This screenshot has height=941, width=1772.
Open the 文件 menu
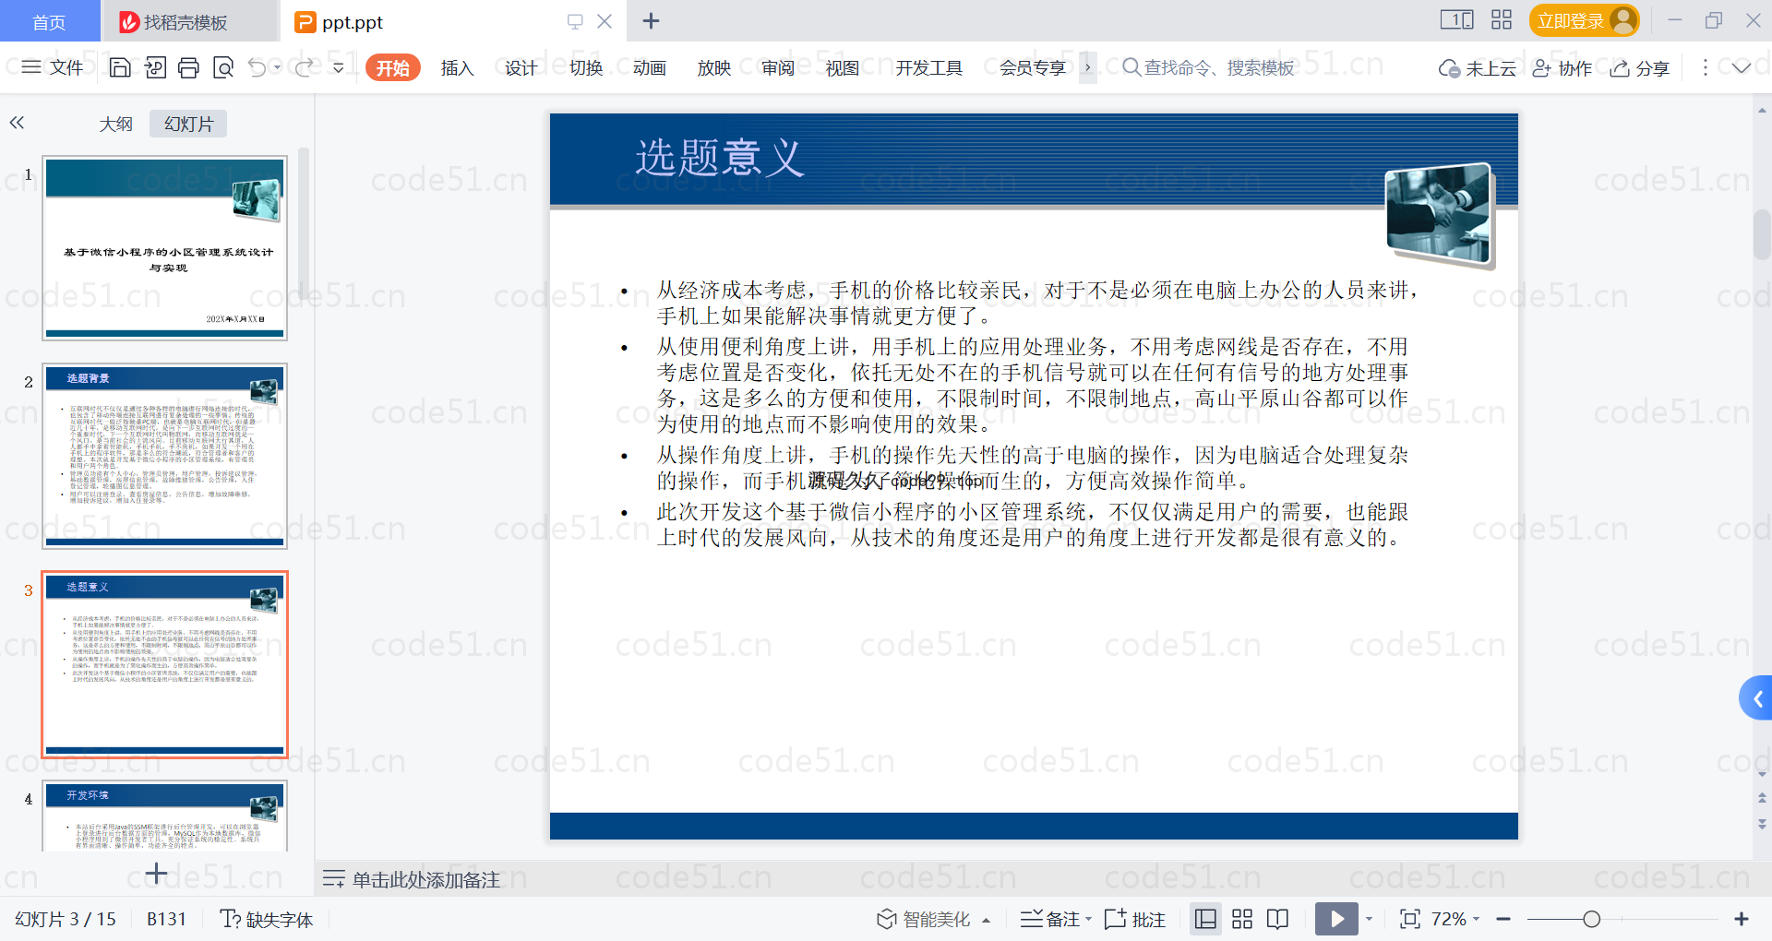click(x=53, y=67)
